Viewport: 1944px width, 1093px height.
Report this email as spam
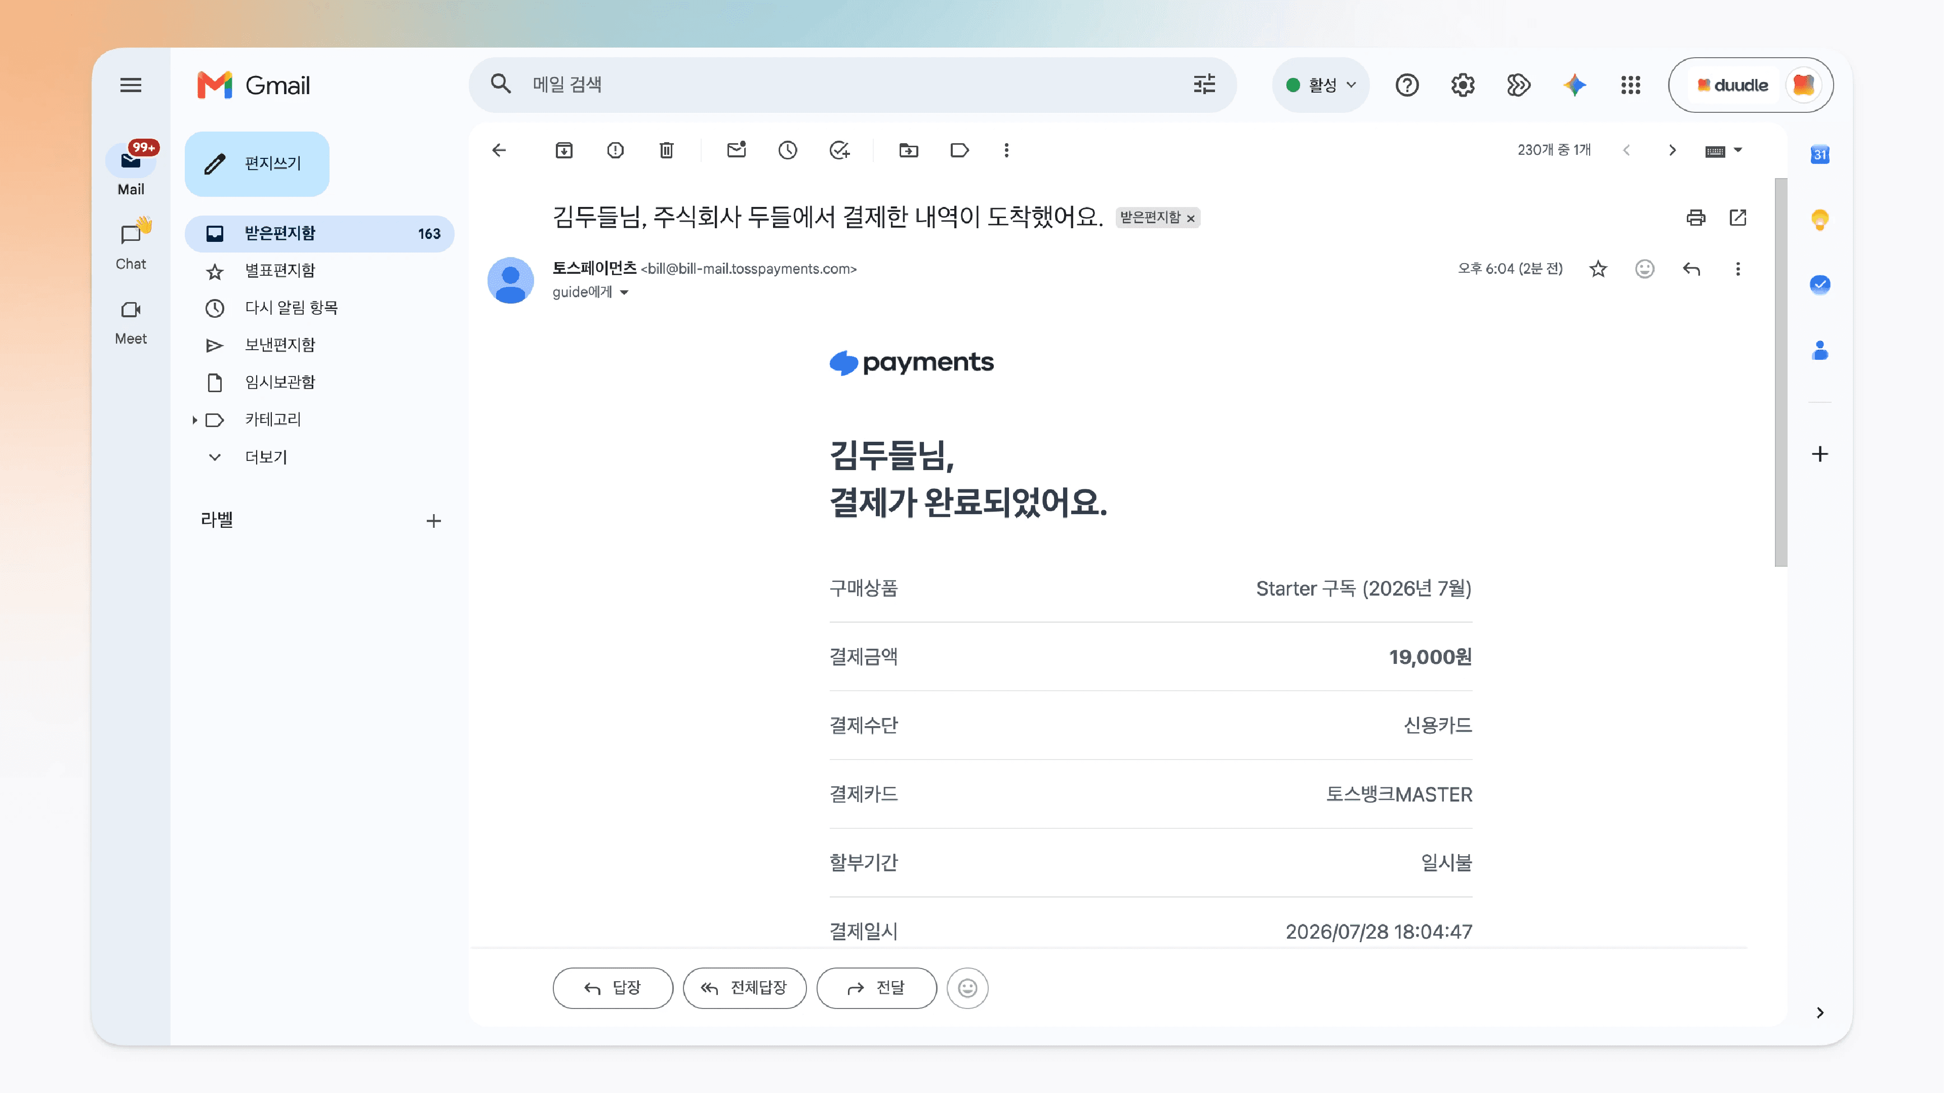[615, 150]
